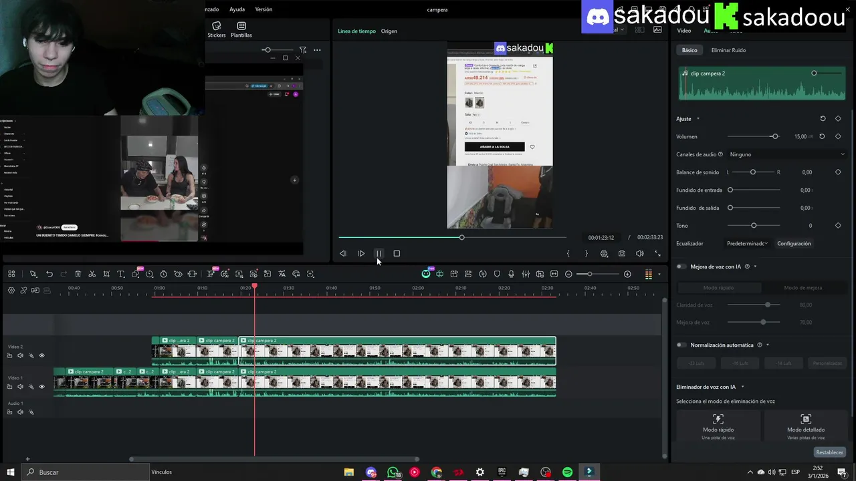
Task: Zoom in the timeline with plus icon
Action: tap(627, 274)
